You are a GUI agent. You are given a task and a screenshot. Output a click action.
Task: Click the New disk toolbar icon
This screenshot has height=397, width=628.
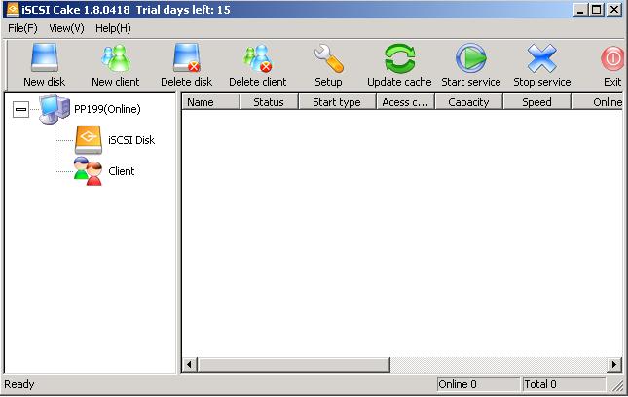pos(45,58)
